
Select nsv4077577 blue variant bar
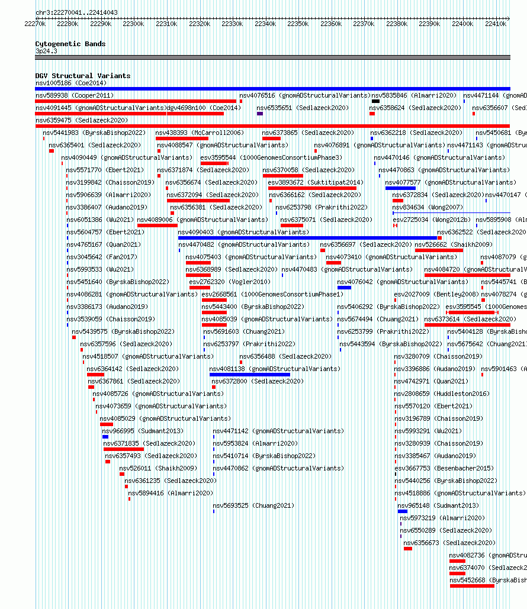400,188
